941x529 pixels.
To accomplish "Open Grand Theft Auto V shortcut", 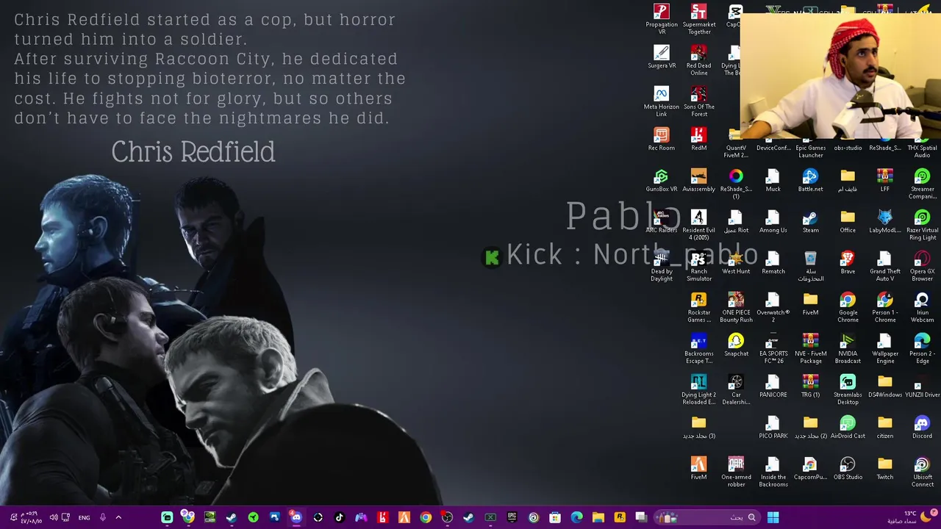I will tap(885, 266).
